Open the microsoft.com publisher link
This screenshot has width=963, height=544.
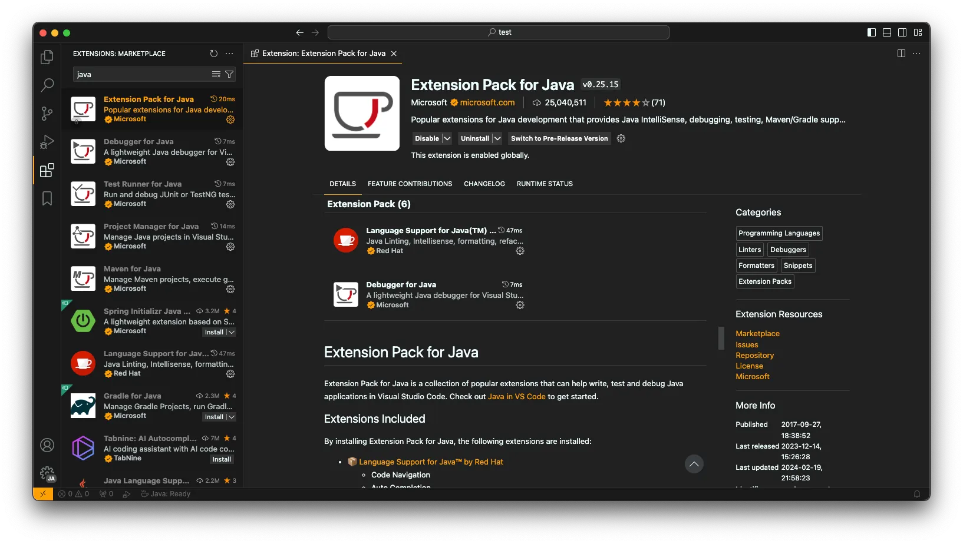coord(487,102)
